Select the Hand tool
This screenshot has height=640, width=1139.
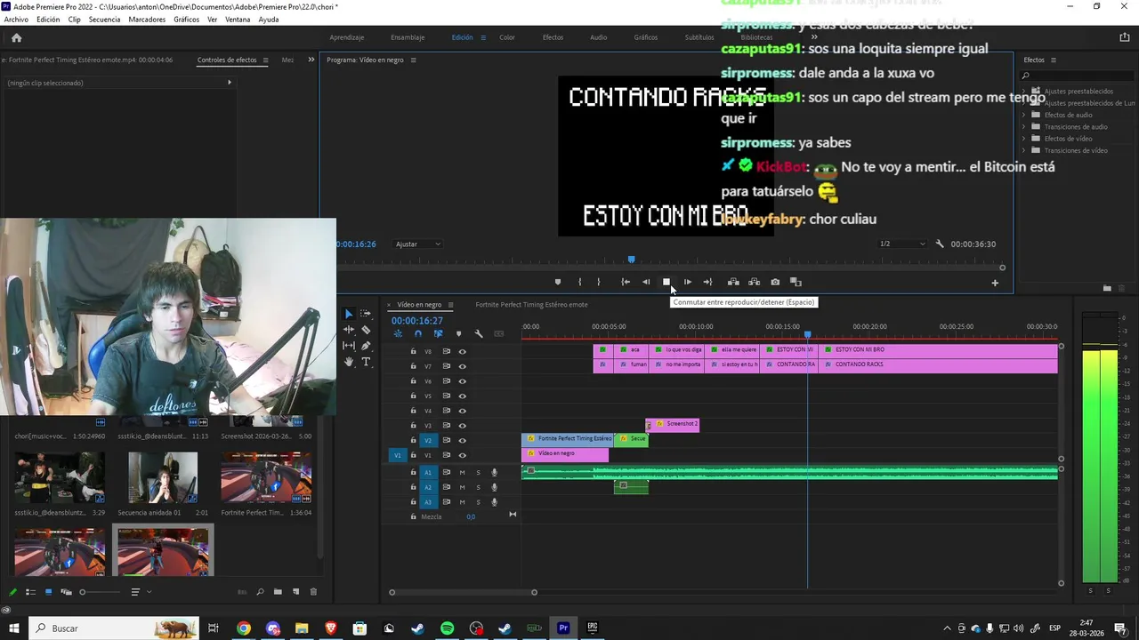pyautogui.click(x=349, y=362)
